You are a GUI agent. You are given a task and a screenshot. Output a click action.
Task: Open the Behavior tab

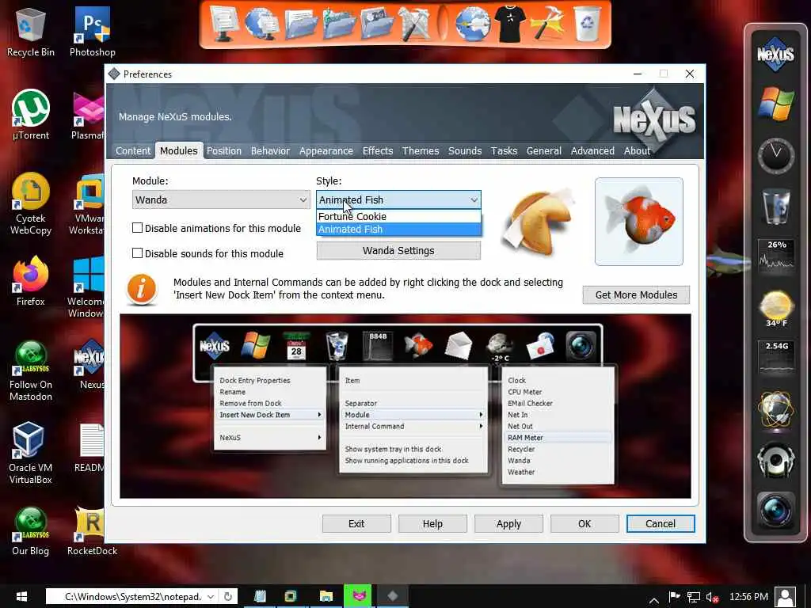click(271, 150)
